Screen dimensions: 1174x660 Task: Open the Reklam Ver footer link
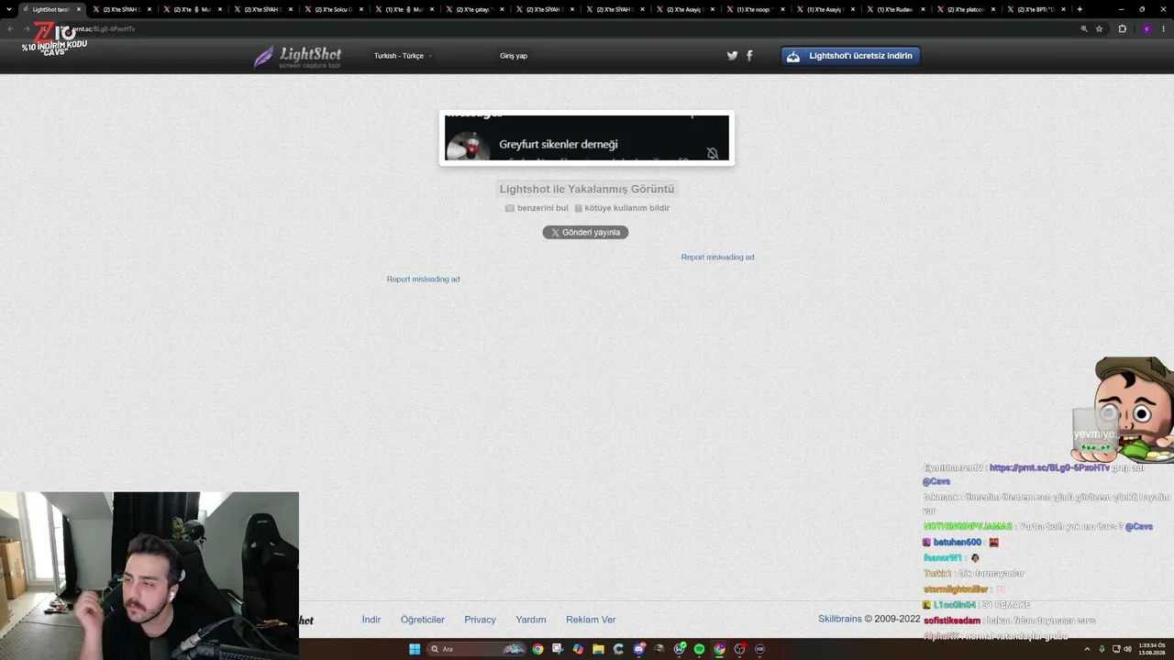pos(591,620)
